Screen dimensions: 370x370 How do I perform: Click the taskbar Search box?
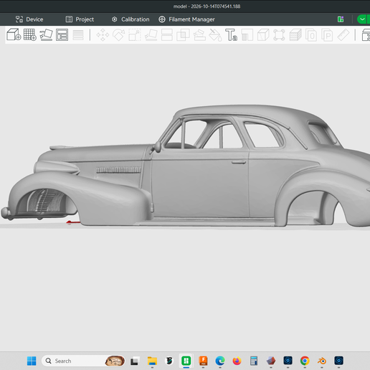[83, 361]
